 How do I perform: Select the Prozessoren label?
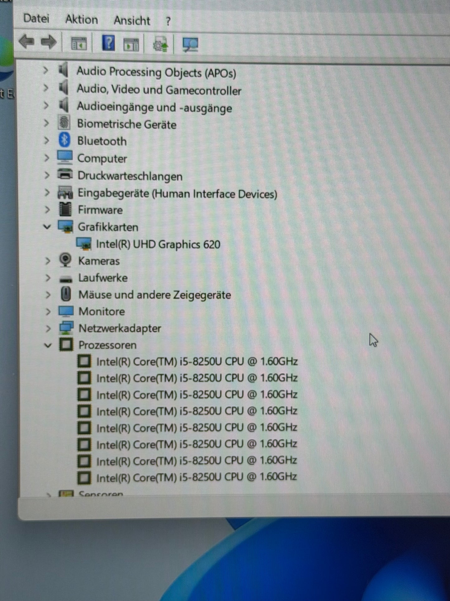[x=107, y=345]
